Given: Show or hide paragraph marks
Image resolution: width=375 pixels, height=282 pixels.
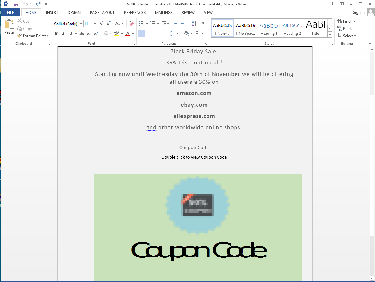Looking at the screenshot, I should pos(204,24).
